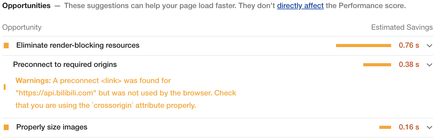Click the 0.76 s estimated savings value

409,46
